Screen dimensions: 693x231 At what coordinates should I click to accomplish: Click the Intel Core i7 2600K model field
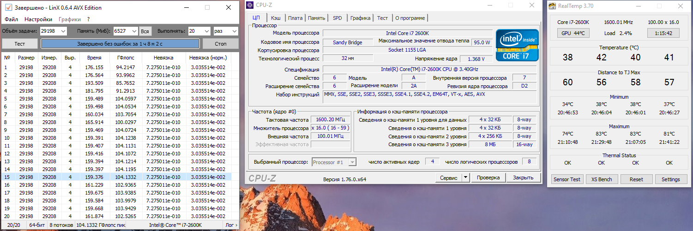407,33
